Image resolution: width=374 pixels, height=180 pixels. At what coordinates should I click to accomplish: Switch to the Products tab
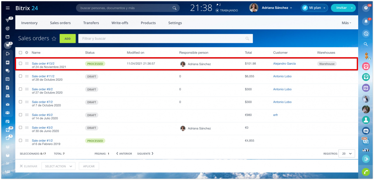148,23
